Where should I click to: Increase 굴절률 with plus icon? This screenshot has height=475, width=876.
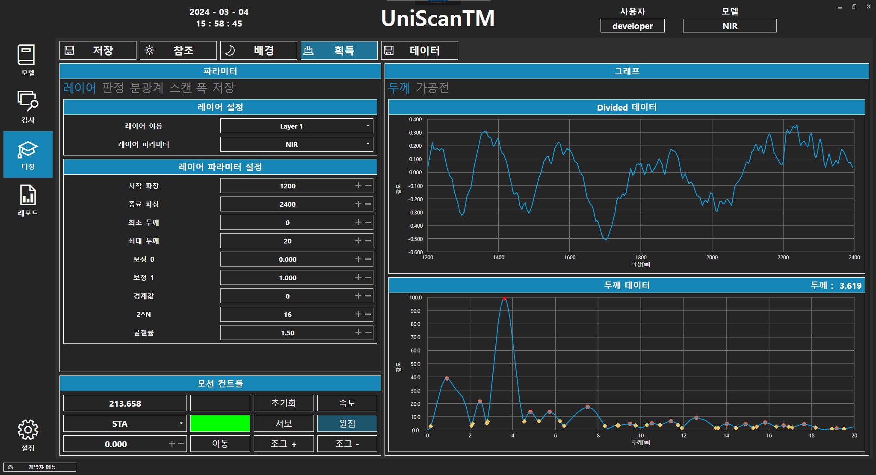[x=358, y=332]
